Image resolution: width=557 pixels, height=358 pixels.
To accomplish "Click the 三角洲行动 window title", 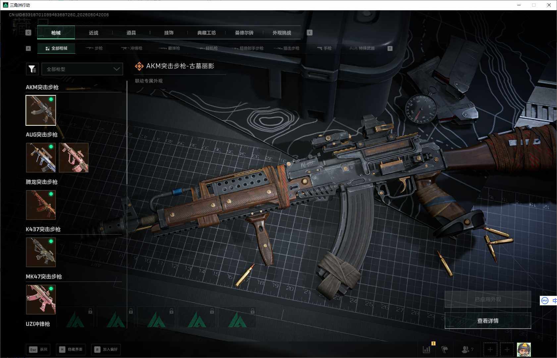I will (20, 5).
